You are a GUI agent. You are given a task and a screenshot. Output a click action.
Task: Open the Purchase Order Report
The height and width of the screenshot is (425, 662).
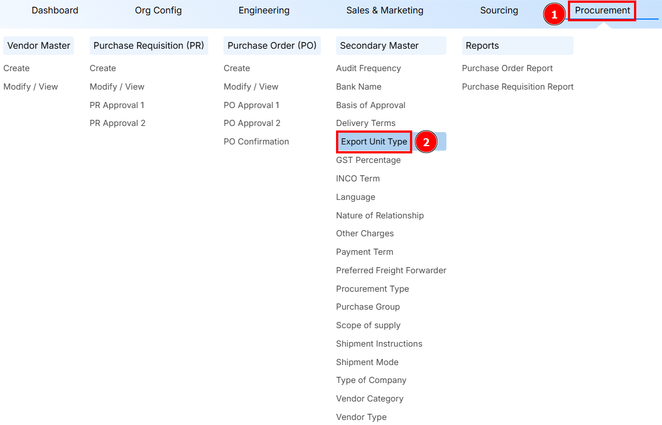tap(507, 68)
